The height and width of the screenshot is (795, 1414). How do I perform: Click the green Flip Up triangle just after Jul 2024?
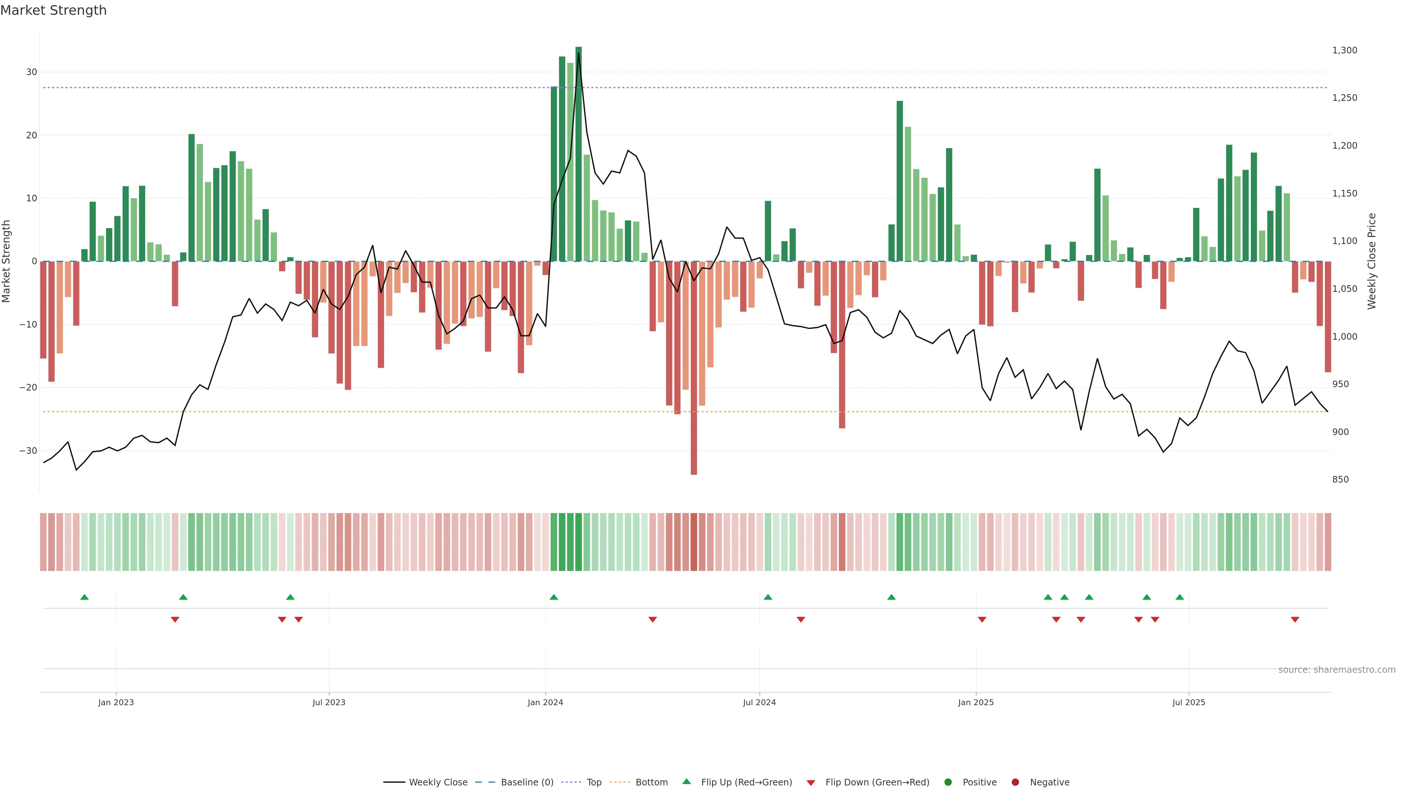768,597
